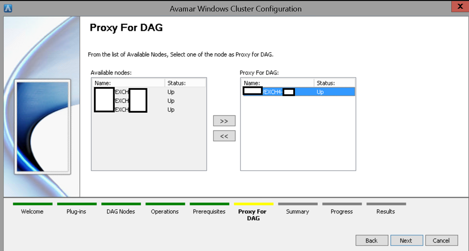
Task: Click Status column header in Proxy For DAG list
Action: pos(335,83)
